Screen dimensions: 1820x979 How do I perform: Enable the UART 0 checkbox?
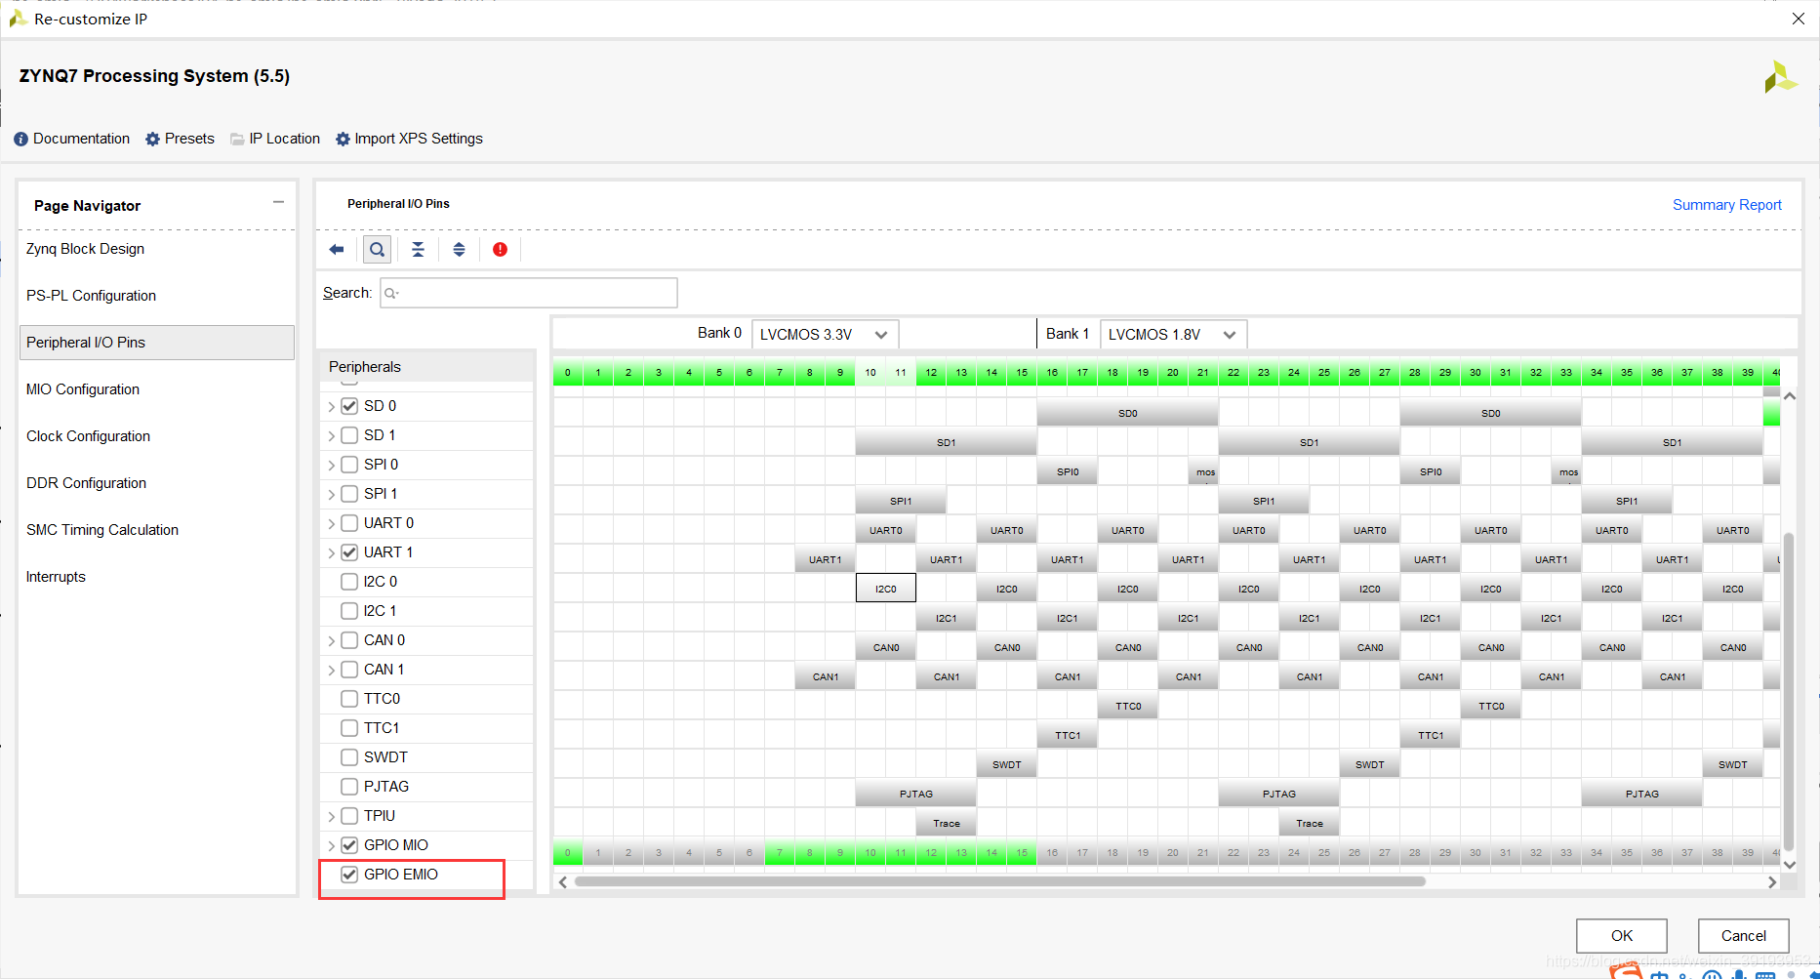point(349,523)
